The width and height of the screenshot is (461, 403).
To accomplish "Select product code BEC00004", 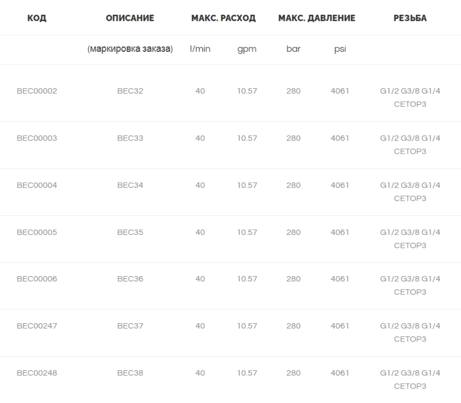I will [37, 185].
